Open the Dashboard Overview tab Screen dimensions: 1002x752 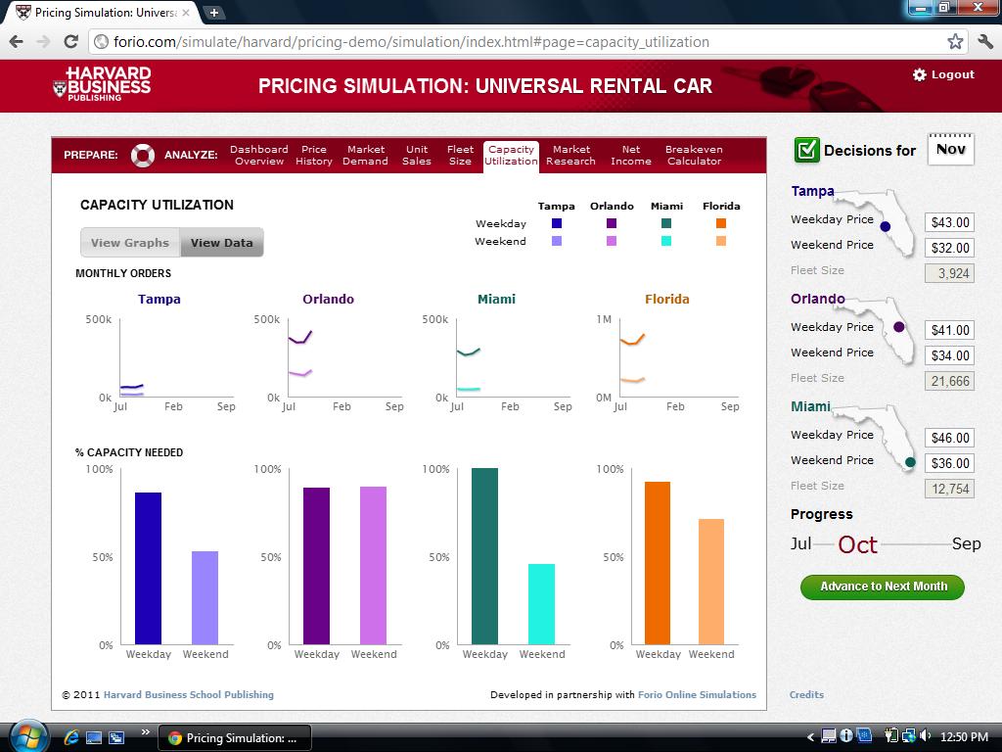pyautogui.click(x=258, y=156)
